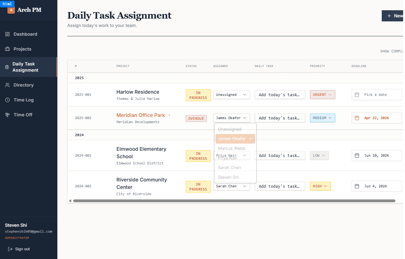Open the Jun 4, 2026 deadline picker
Viewport: 405px width, 259px height.
(x=377, y=186)
